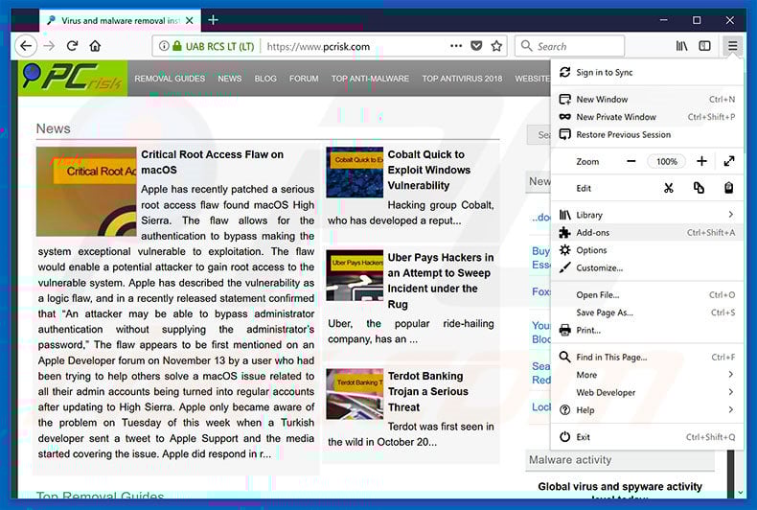Select Customize... entry
Screen dimensions: 757x510
[x=646, y=268]
